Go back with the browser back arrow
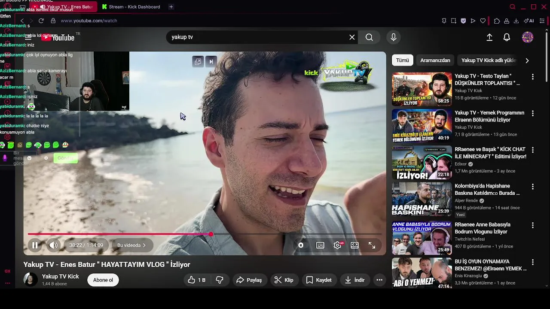Image resolution: width=550 pixels, height=309 pixels. coord(22,21)
